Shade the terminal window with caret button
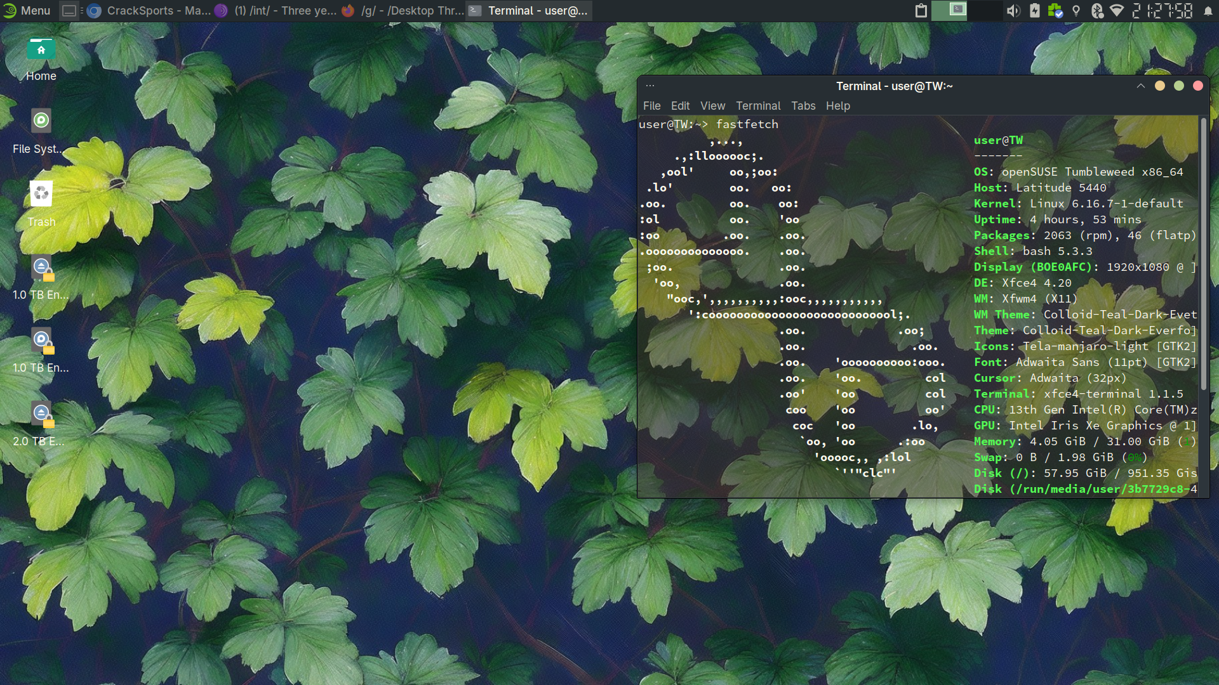This screenshot has height=685, width=1219. [x=1140, y=86]
